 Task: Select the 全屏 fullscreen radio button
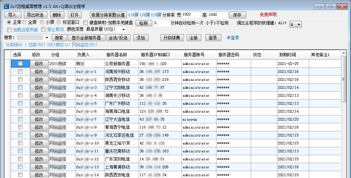tap(25, 22)
